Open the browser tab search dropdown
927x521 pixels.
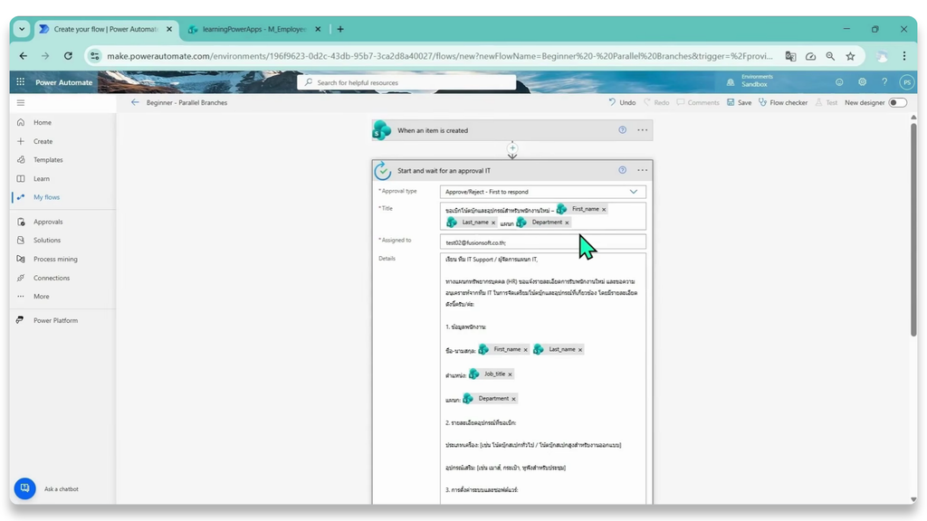tap(22, 29)
